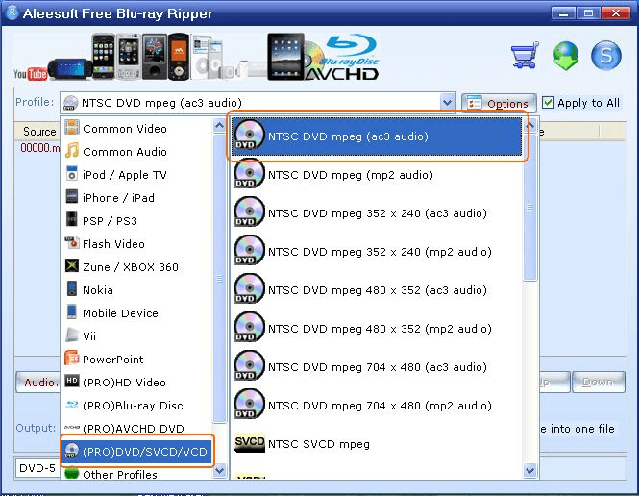Choose Other Profiles category
Screen dimensions: 639x496
(x=136, y=474)
